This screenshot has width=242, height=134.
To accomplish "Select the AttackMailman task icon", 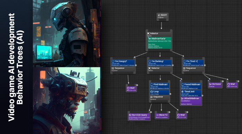I will tap(182, 98).
